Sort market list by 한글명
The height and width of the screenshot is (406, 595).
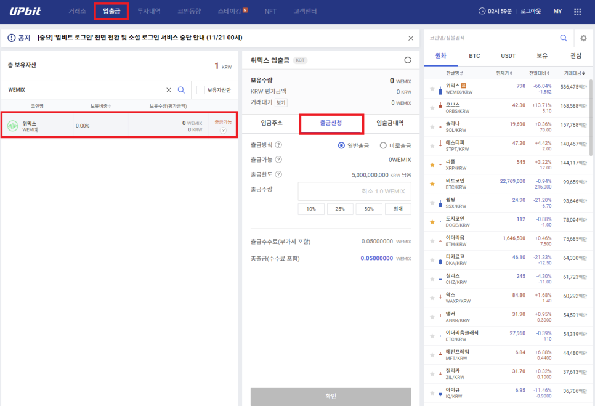454,73
